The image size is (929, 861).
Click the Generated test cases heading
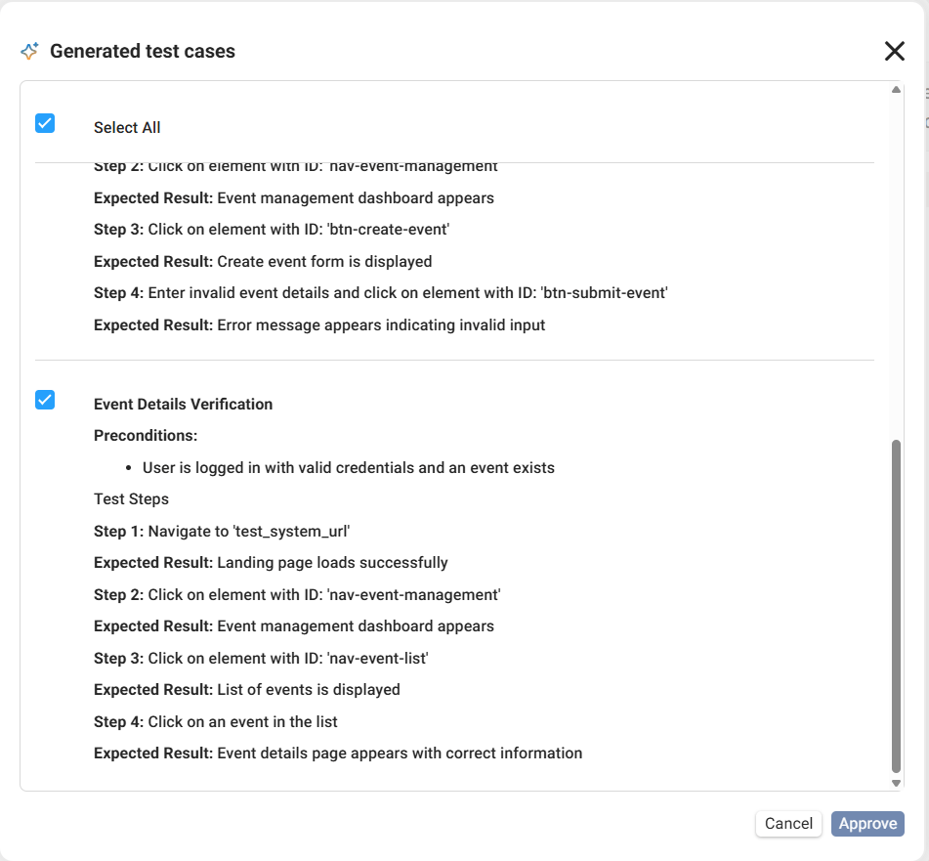click(x=143, y=52)
